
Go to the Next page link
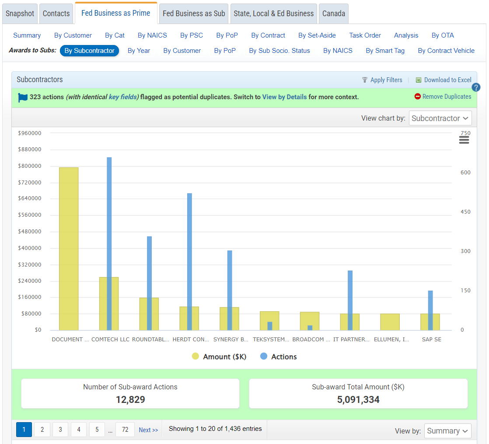[148, 430]
